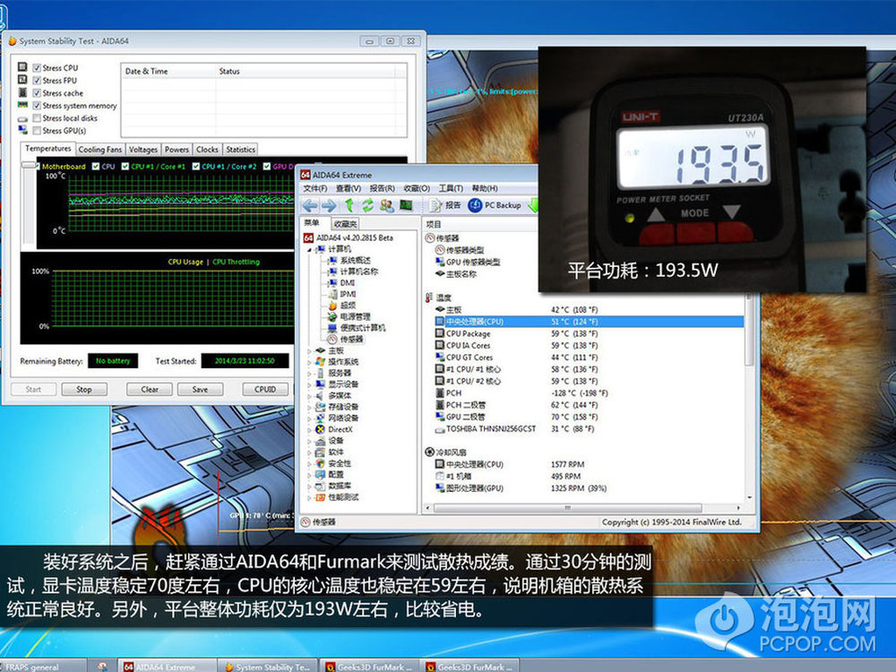Open the 工具(T) menu

click(451, 188)
